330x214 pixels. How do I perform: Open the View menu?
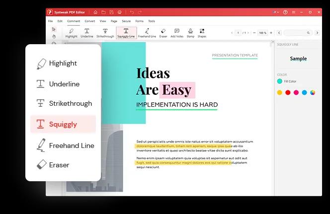103,21
